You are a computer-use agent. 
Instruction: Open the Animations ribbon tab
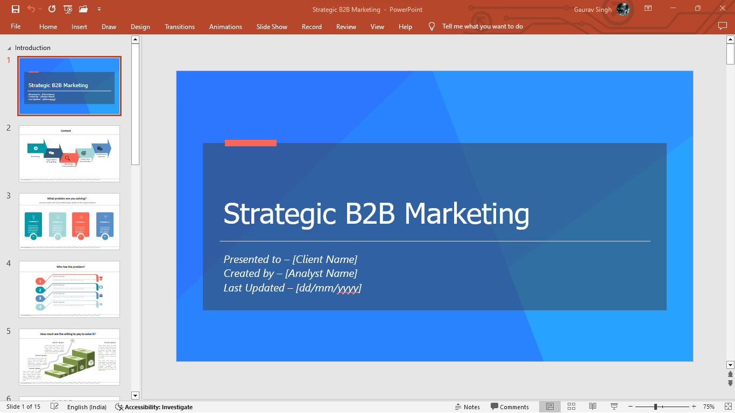(225, 26)
